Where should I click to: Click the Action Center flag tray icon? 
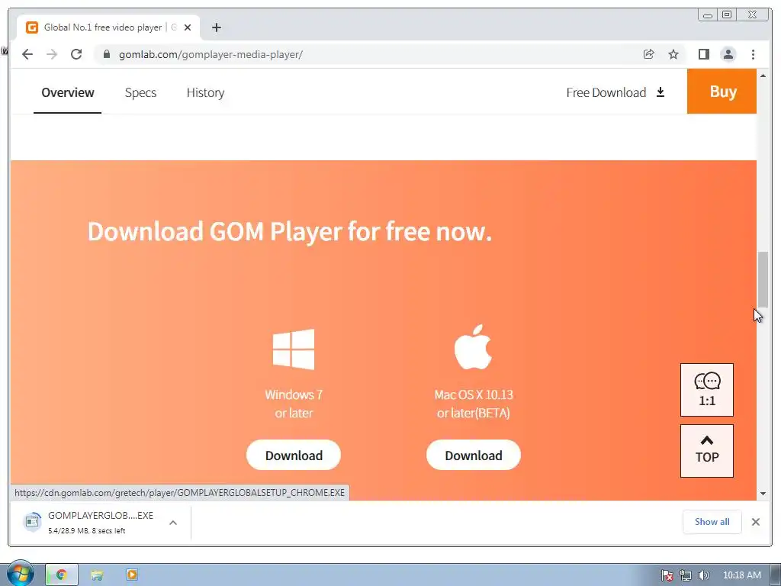click(667, 575)
